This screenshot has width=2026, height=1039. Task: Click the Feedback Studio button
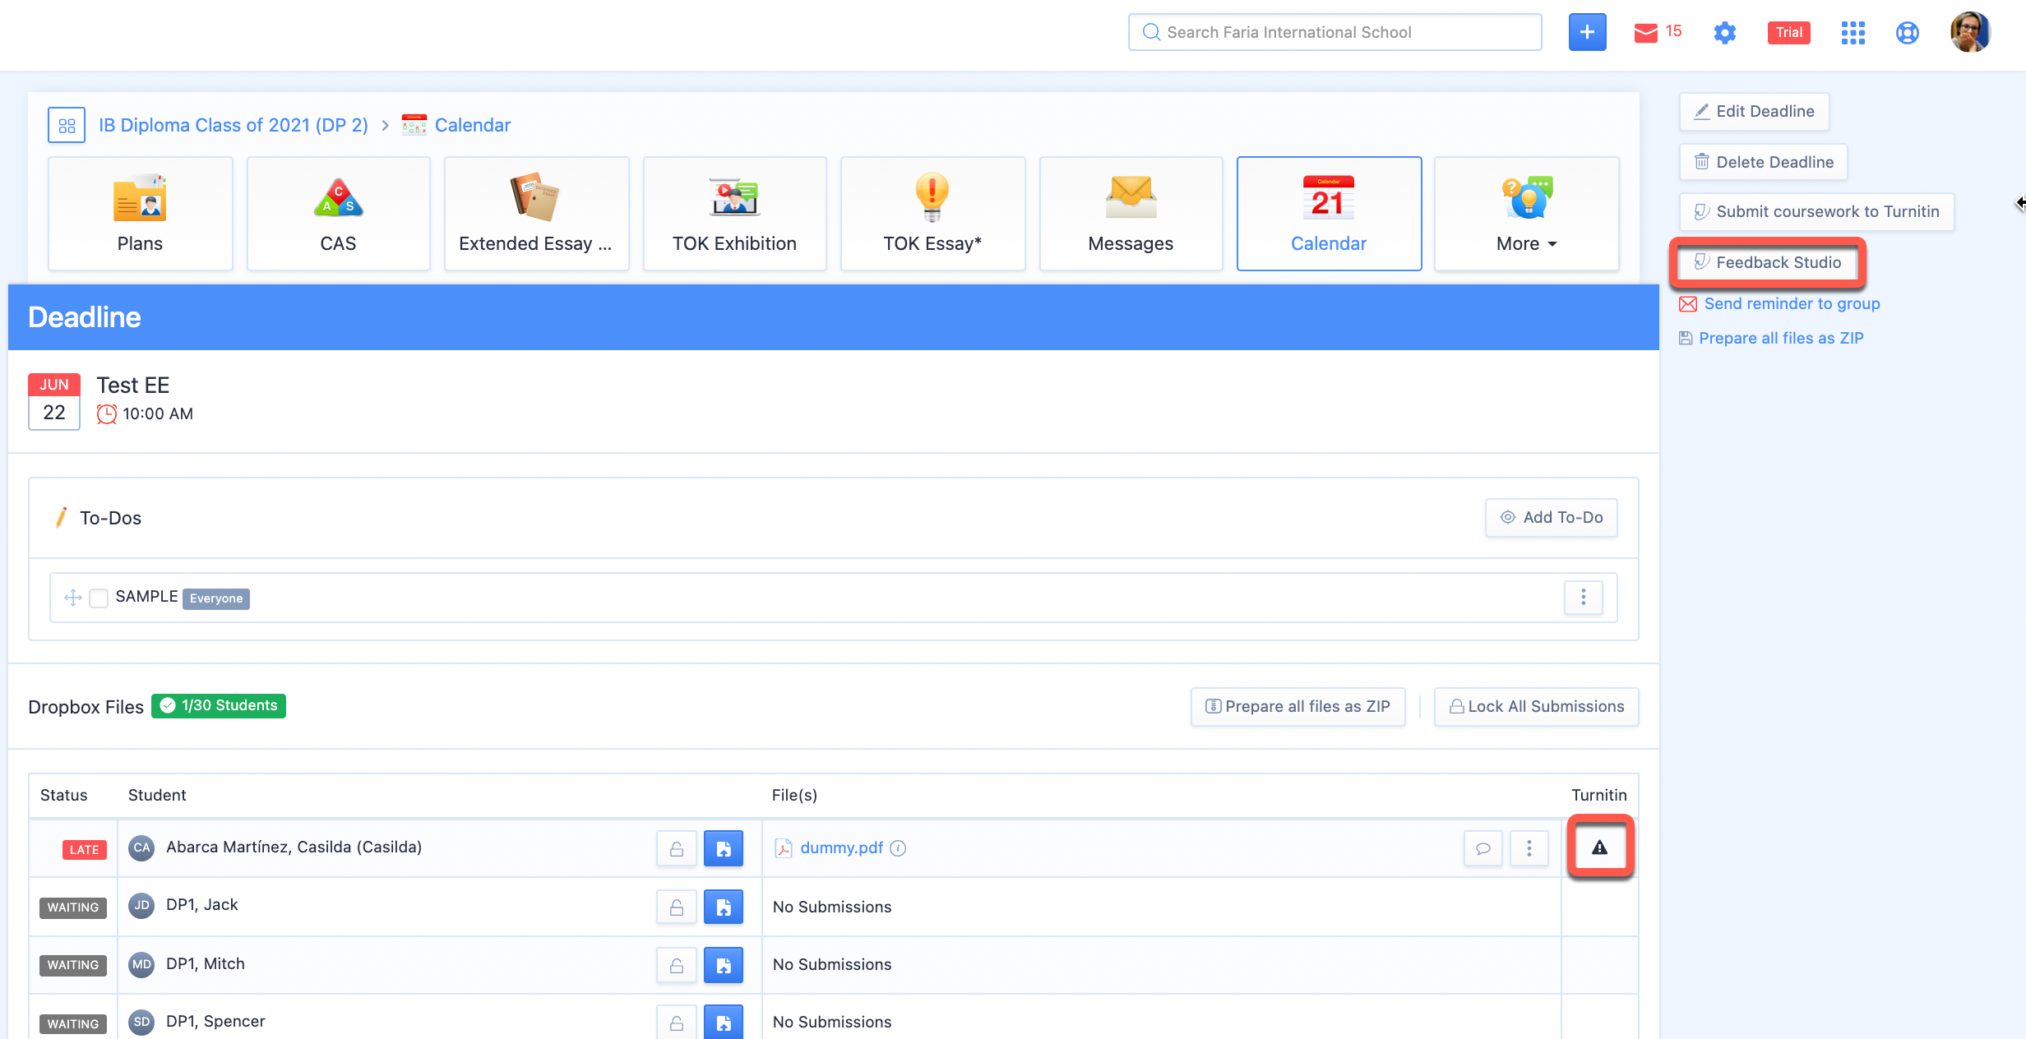coord(1767,262)
